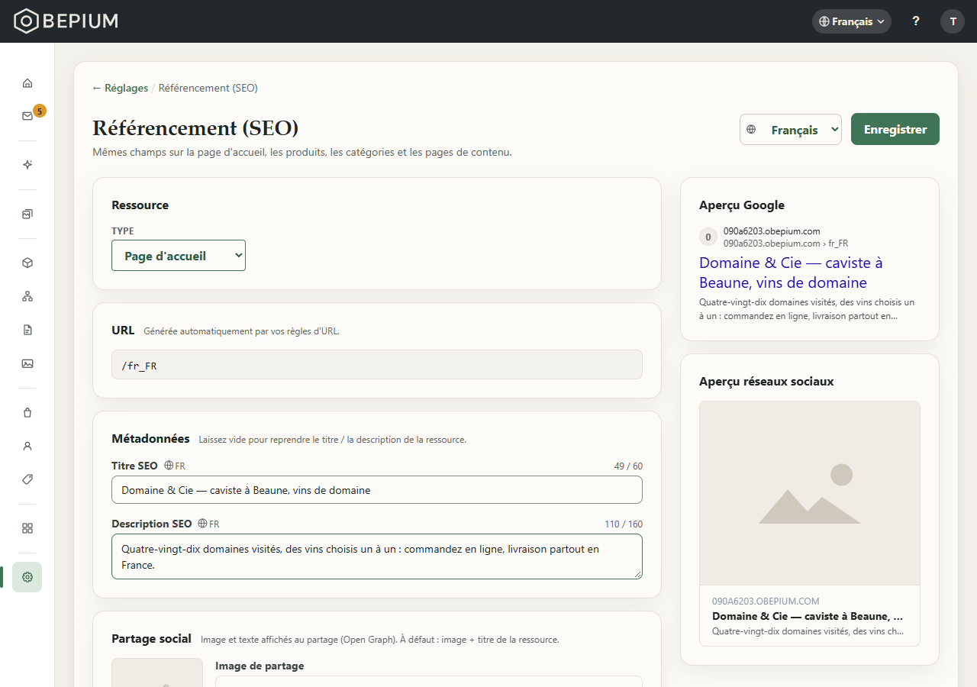Open the stacked images icon in sidebar

[27, 214]
